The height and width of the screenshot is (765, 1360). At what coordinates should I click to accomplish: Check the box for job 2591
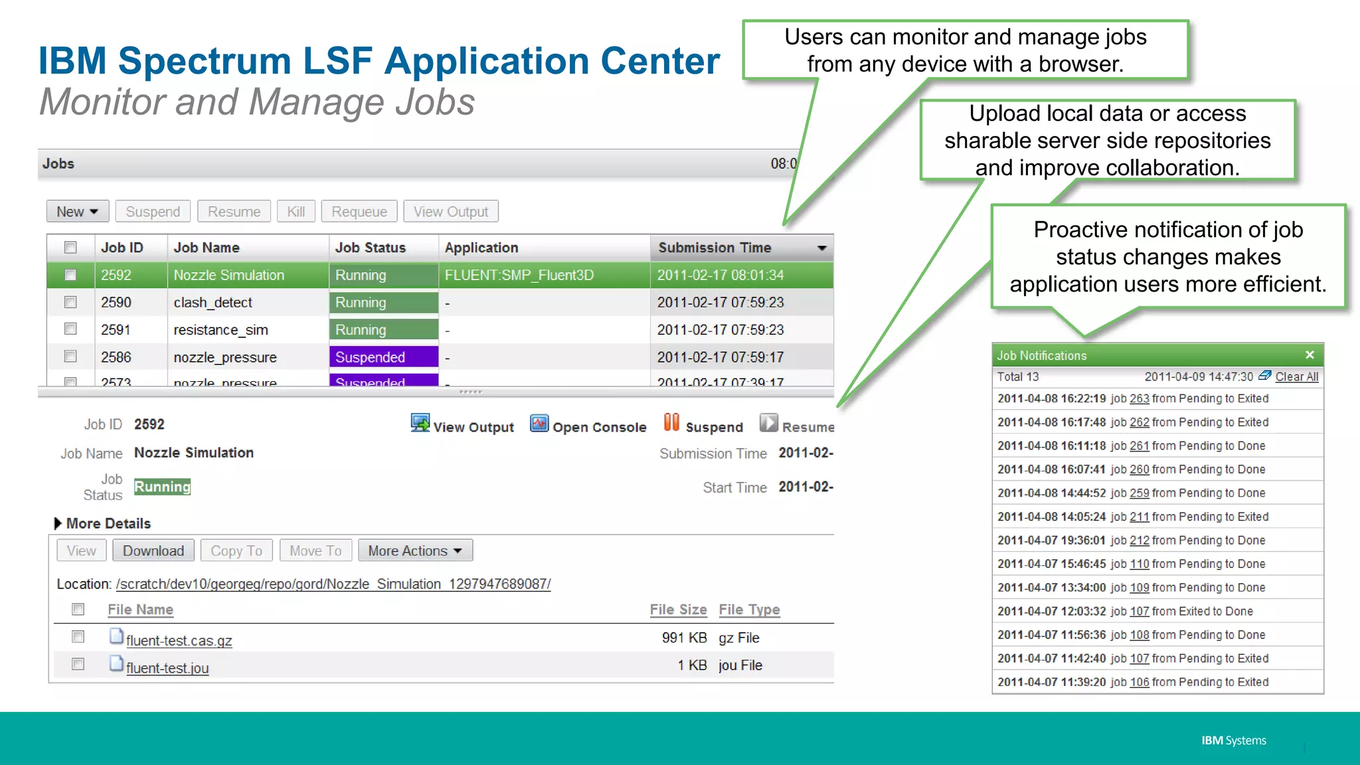[70, 329]
